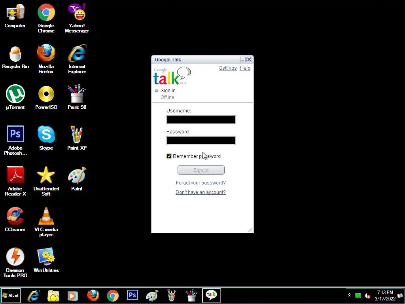The image size is (405, 304).
Task: Click the Google Talk taskbar button
Action: pyautogui.click(x=211, y=295)
